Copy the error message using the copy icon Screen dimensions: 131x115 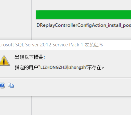pos(11,85)
